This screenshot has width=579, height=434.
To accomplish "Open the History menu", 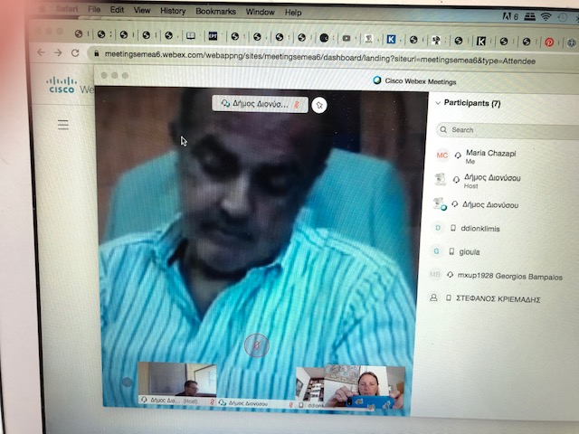I will coord(173,11).
